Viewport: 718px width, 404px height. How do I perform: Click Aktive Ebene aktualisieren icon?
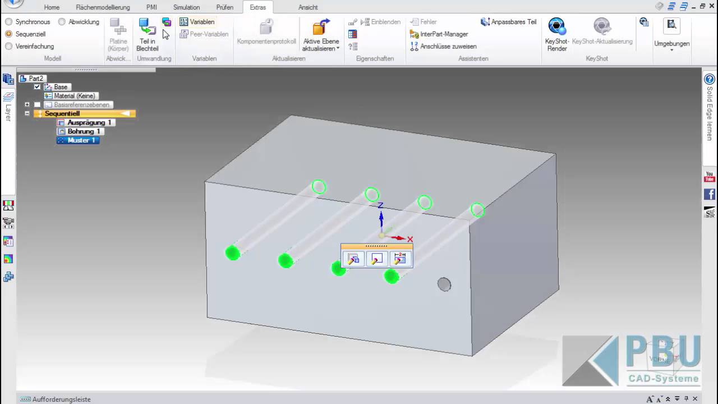coord(321,26)
